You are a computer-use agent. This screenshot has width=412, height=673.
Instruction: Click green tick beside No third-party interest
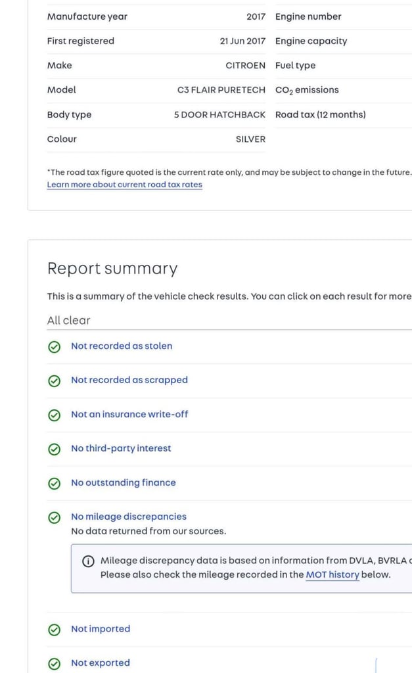pyautogui.click(x=54, y=449)
